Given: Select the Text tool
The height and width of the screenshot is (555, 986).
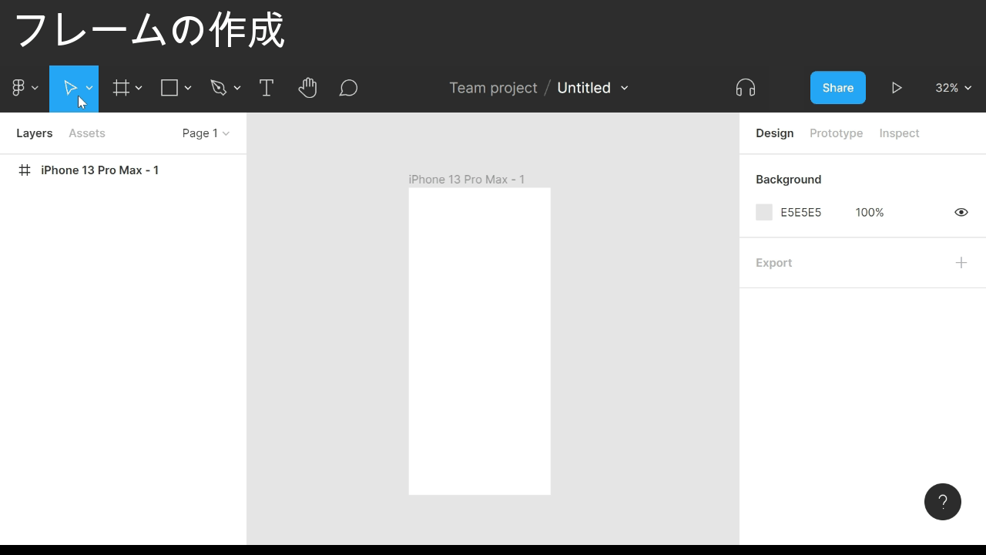Looking at the screenshot, I should coord(267,88).
